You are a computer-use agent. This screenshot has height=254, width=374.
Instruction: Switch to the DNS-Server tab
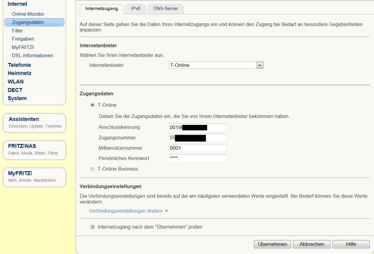[x=165, y=8]
